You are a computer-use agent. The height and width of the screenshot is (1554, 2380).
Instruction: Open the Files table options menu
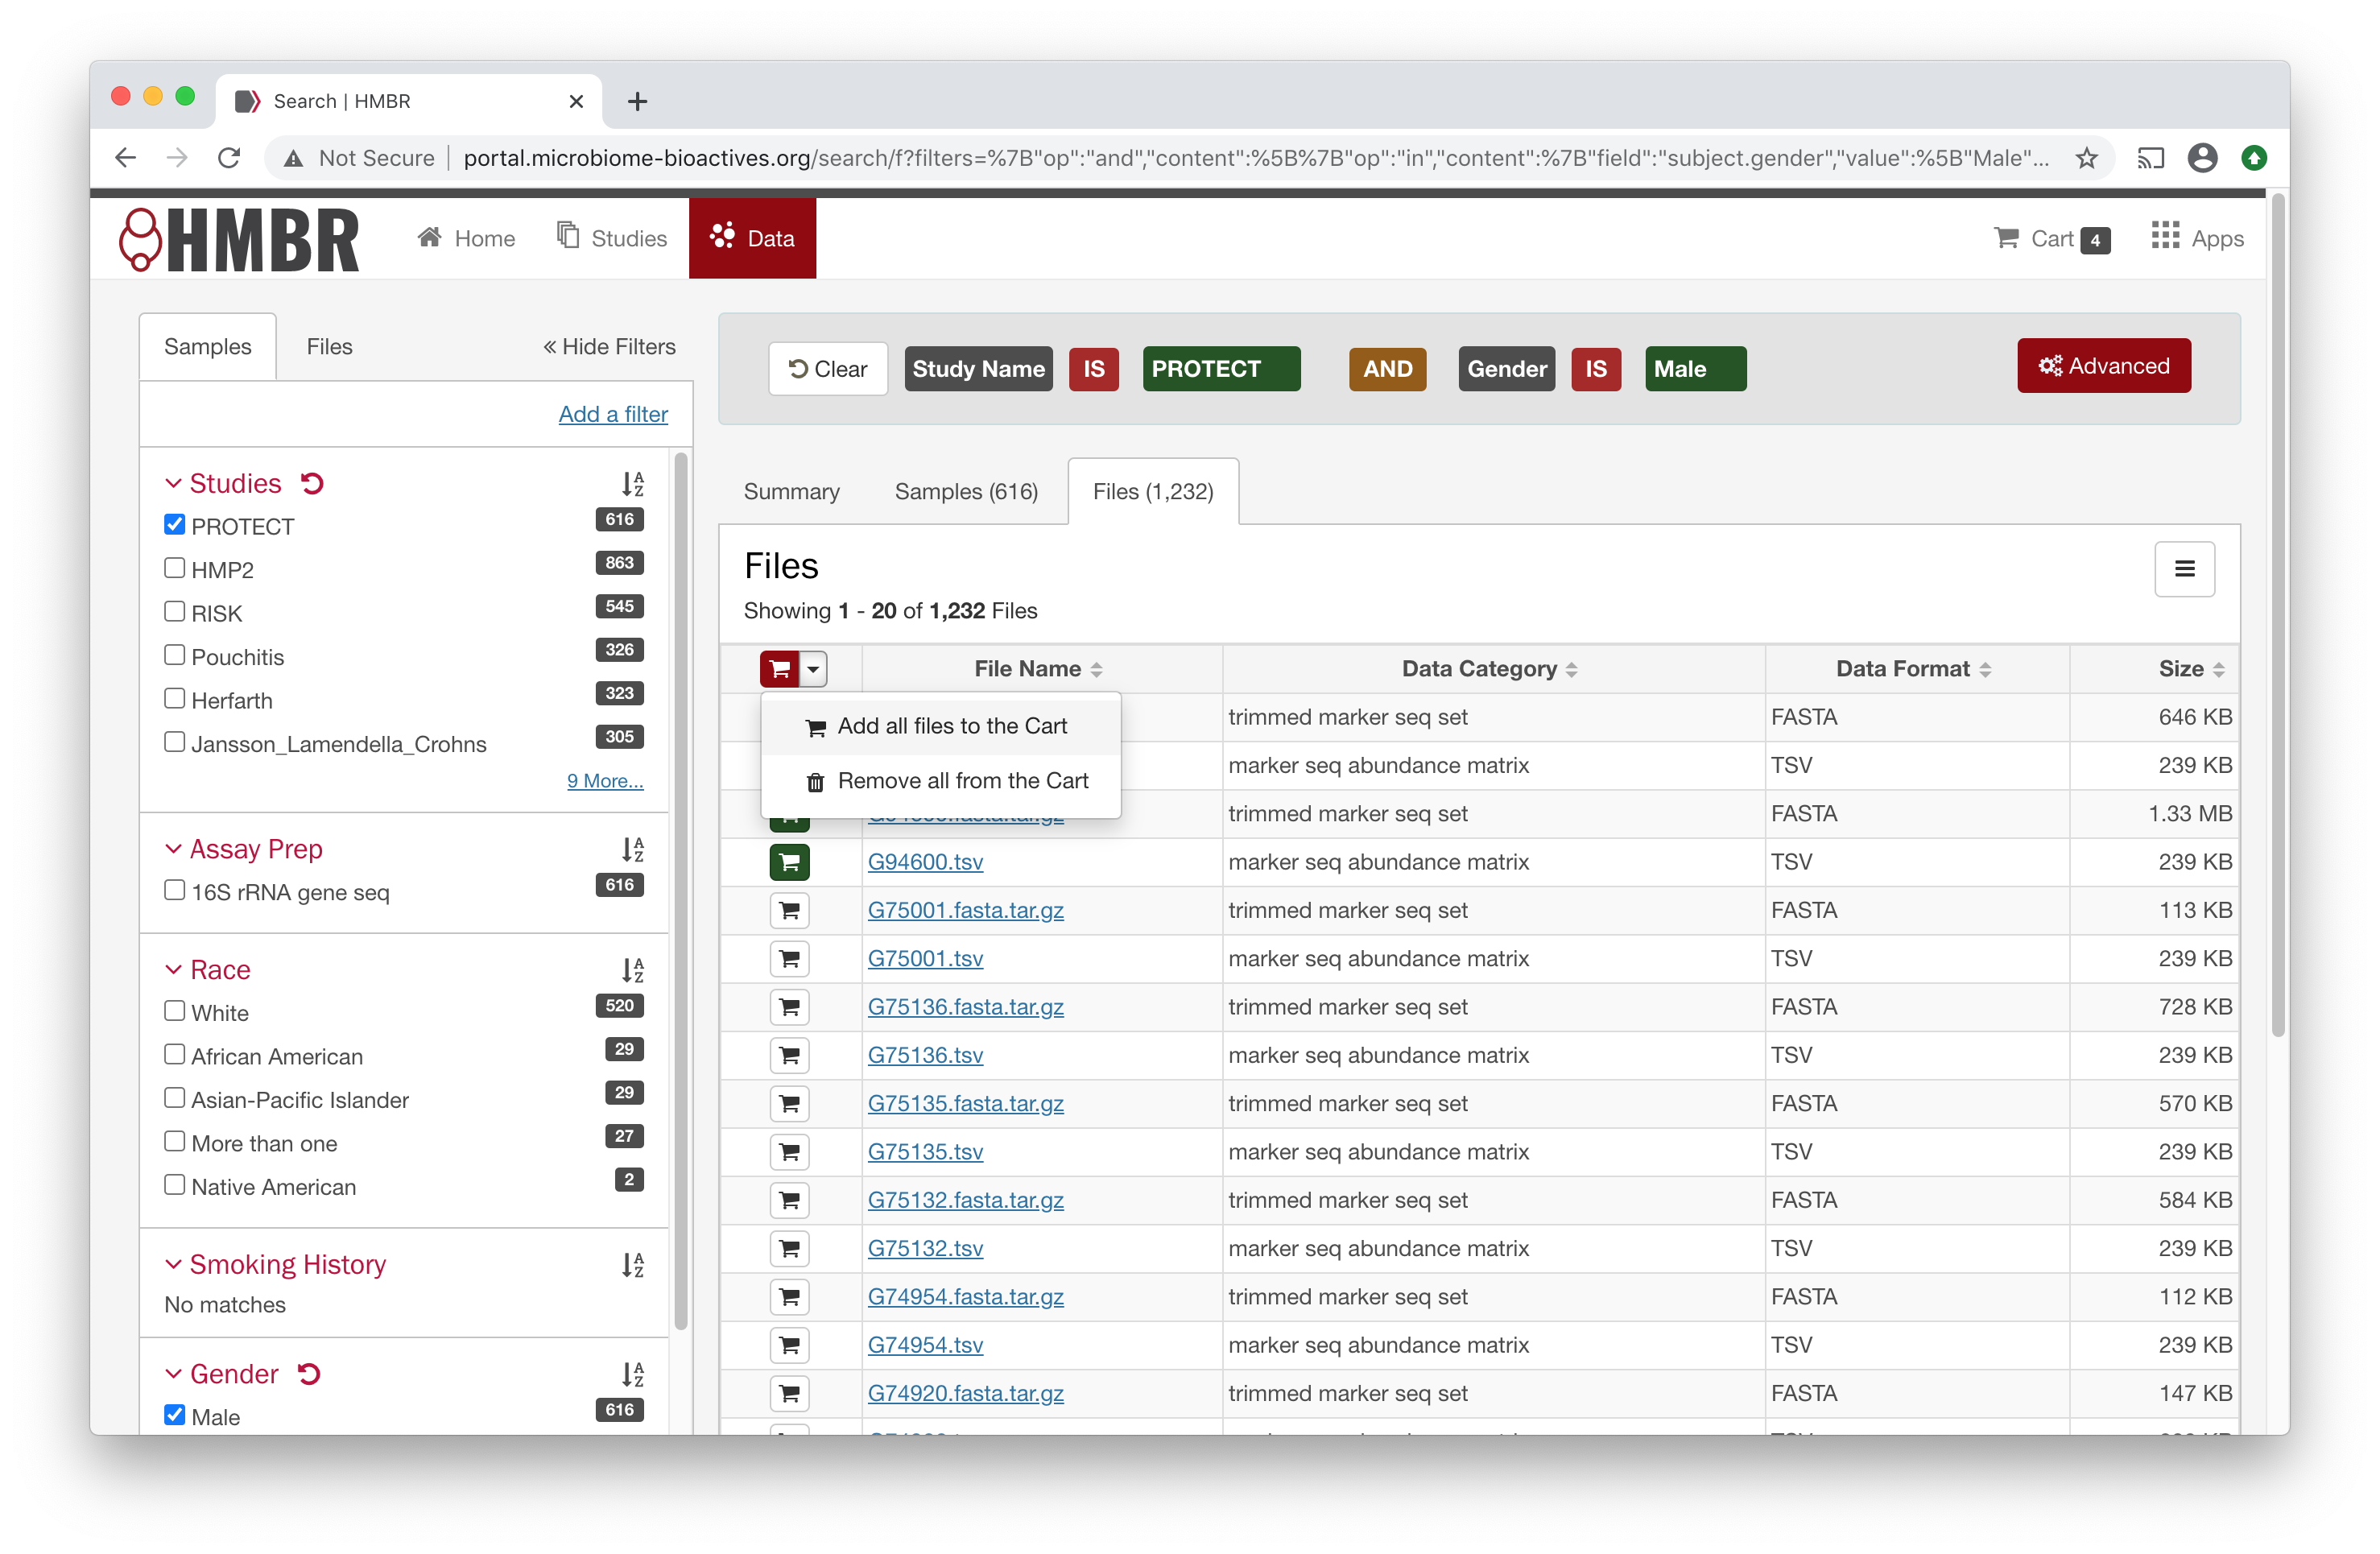click(2185, 568)
